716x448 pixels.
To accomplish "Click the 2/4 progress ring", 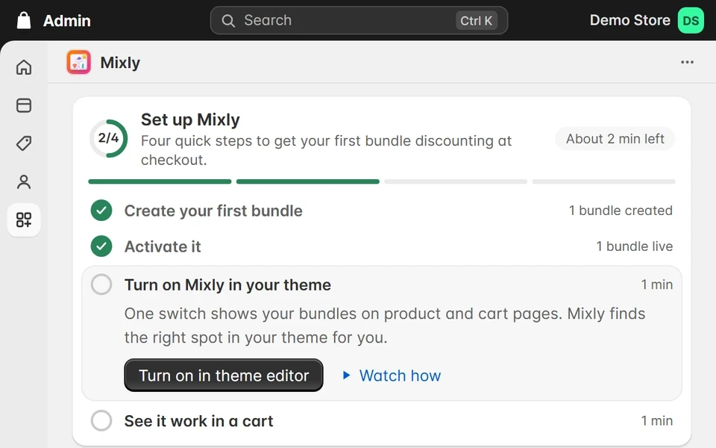I will 109,138.
